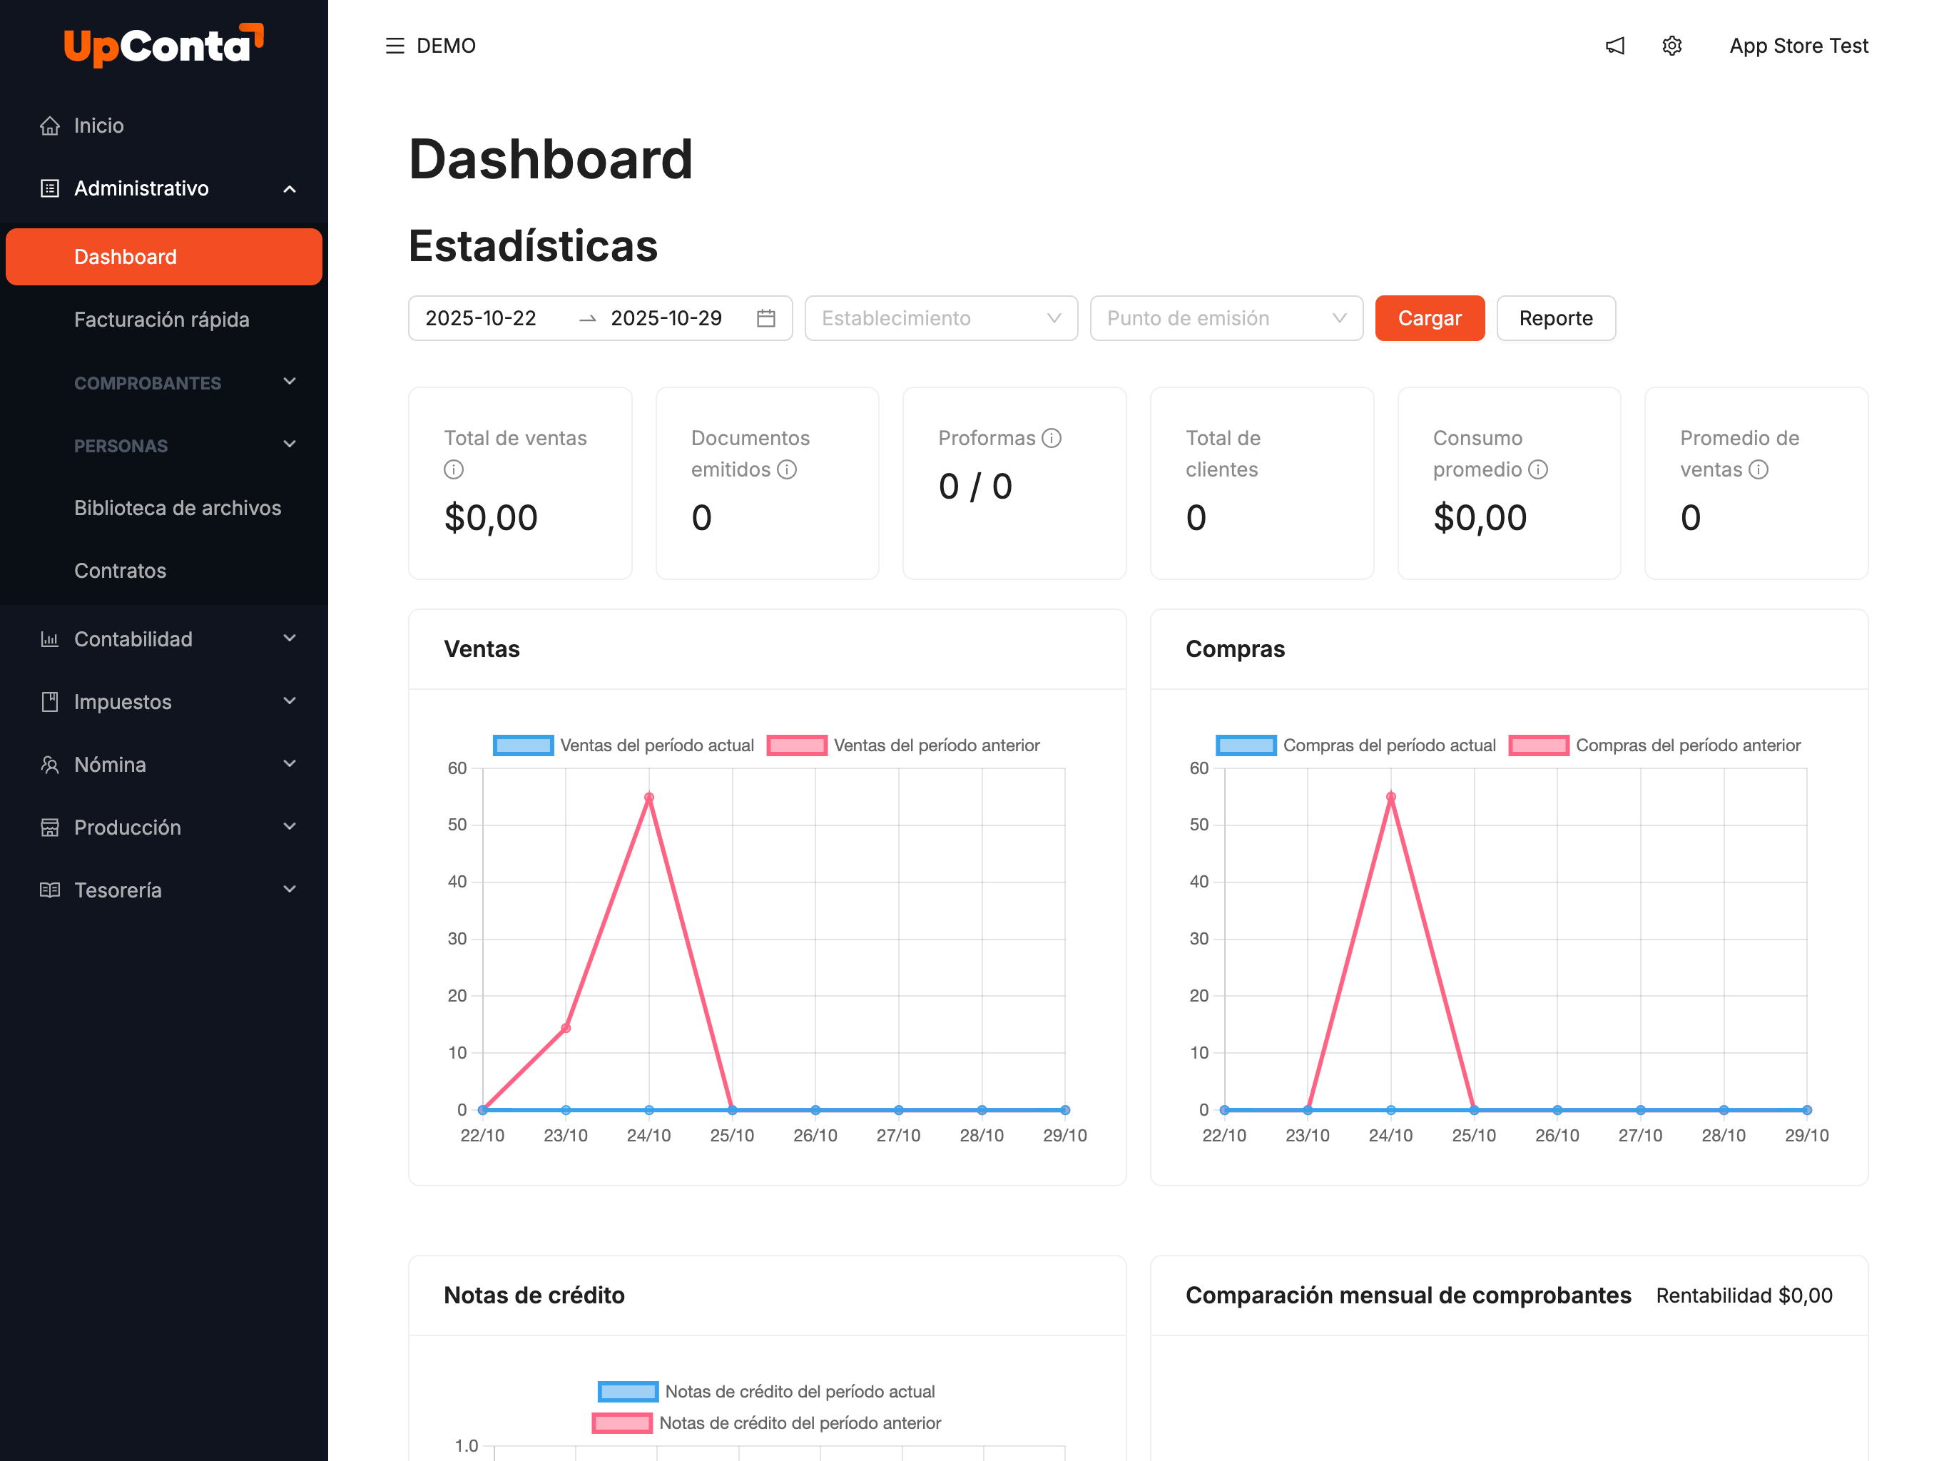Click the Total de clientes card
Image resolution: width=1949 pixels, height=1461 pixels.
coord(1262,484)
